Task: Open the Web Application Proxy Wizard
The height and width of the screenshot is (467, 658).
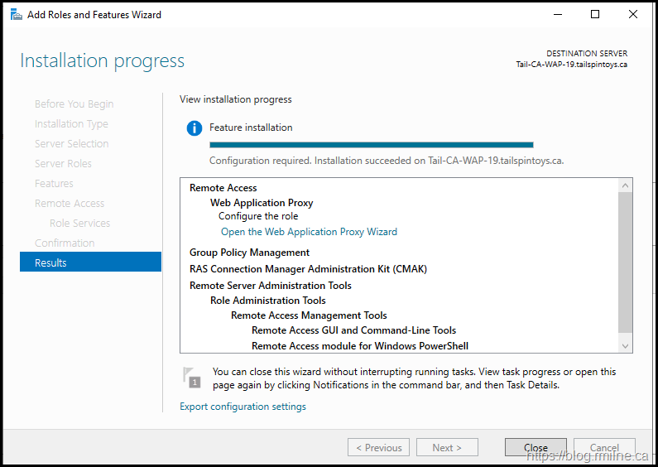Action: [x=309, y=232]
